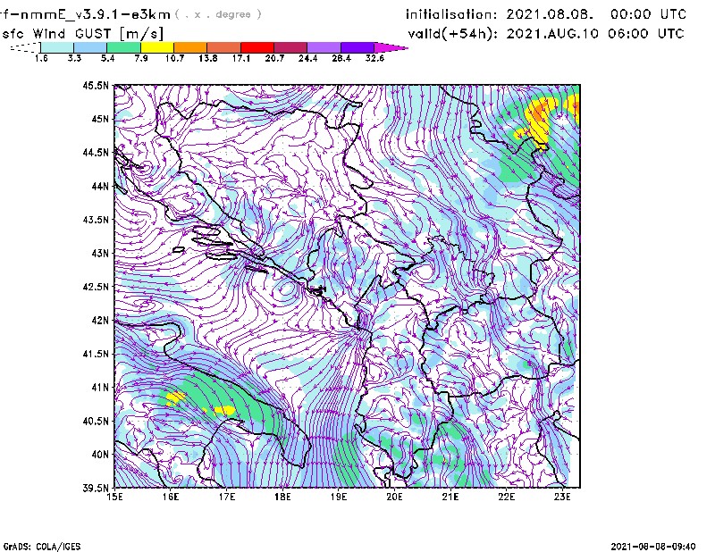The height and width of the screenshot is (552, 715).
Task: Click the legend value 10.7
Action: click(x=174, y=58)
